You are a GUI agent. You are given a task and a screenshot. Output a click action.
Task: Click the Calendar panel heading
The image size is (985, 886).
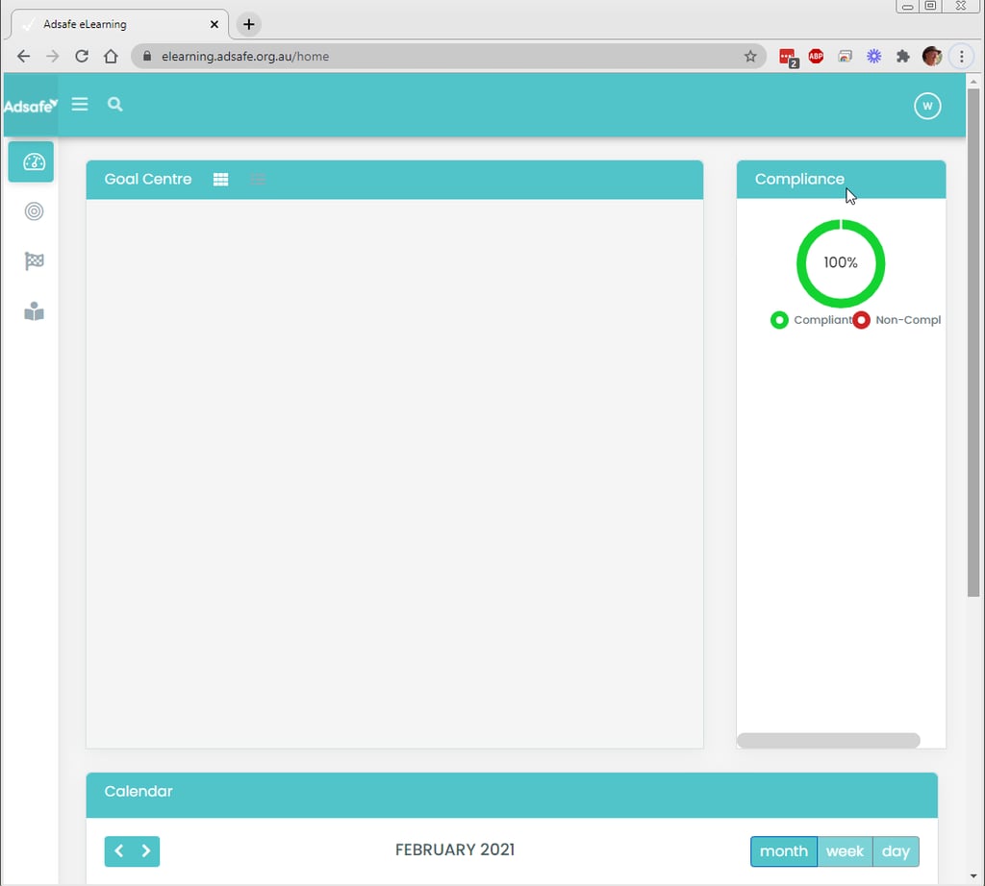pyautogui.click(x=139, y=791)
